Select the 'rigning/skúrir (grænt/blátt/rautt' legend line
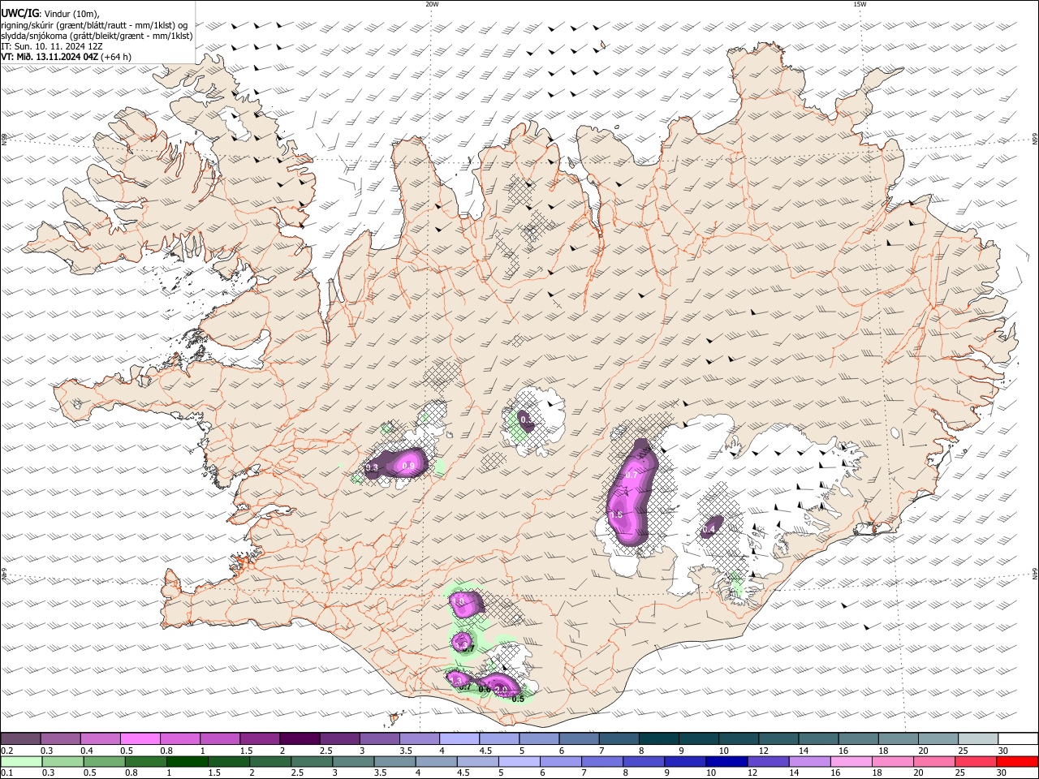The height and width of the screenshot is (779, 1039). pyautogui.click(x=94, y=25)
